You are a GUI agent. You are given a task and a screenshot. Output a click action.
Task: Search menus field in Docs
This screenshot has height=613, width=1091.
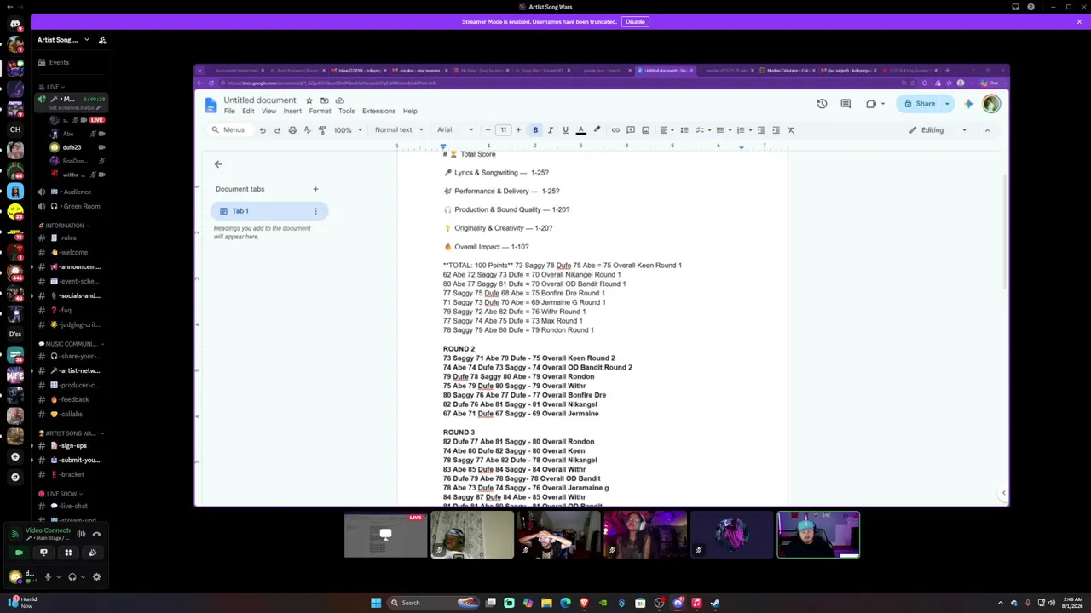(x=228, y=130)
